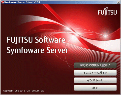This screenshot has height=95, width=121.
Task: Open the はじめにお読みください readme button
Action: (95, 65)
